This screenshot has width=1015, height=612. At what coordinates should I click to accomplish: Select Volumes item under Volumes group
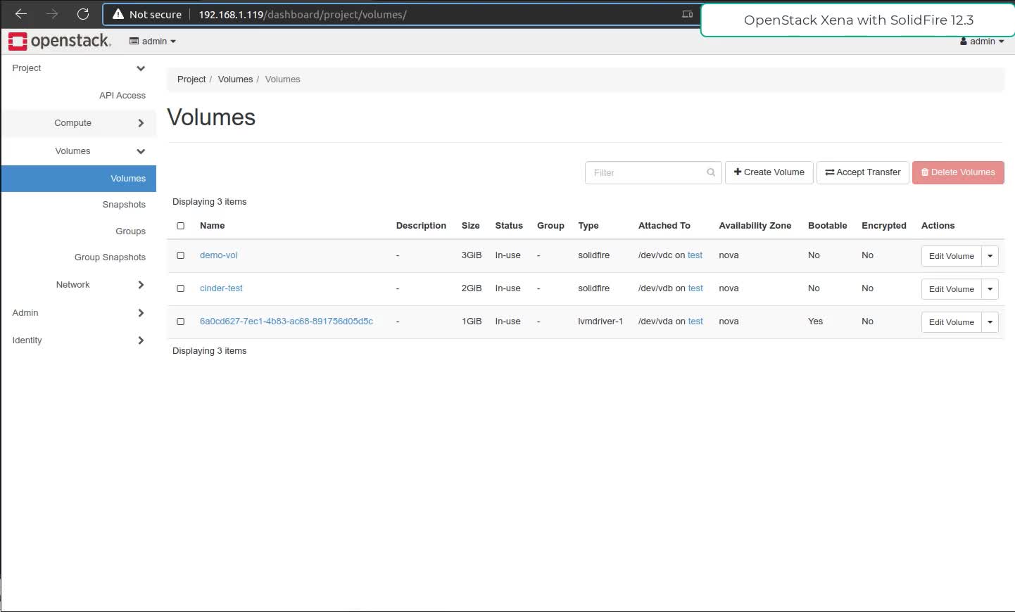[79, 179]
